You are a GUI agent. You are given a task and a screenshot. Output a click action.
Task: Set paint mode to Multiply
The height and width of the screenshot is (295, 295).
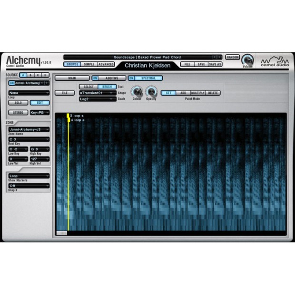click(x=198, y=93)
